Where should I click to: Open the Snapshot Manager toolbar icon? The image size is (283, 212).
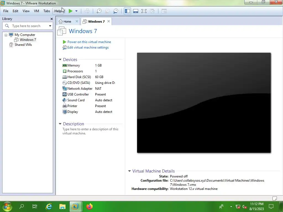(x=116, y=11)
